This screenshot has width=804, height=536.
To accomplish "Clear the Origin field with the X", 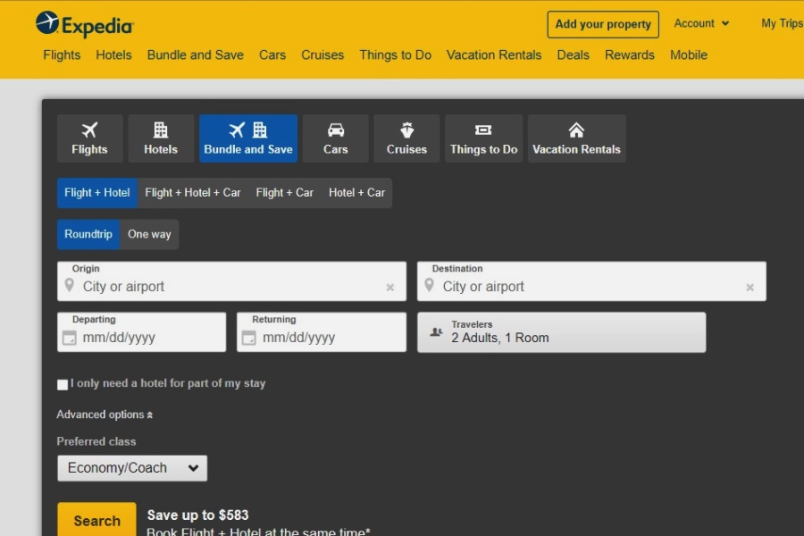I will point(390,288).
